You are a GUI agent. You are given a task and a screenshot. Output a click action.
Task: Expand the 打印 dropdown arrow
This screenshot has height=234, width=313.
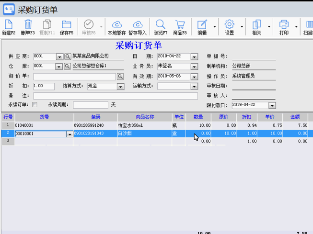pyautogui.click(x=296, y=27)
